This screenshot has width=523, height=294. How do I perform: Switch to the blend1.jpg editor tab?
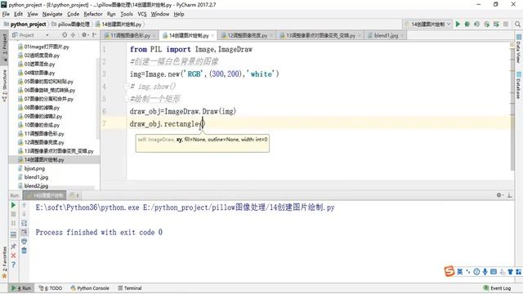tap(386, 35)
